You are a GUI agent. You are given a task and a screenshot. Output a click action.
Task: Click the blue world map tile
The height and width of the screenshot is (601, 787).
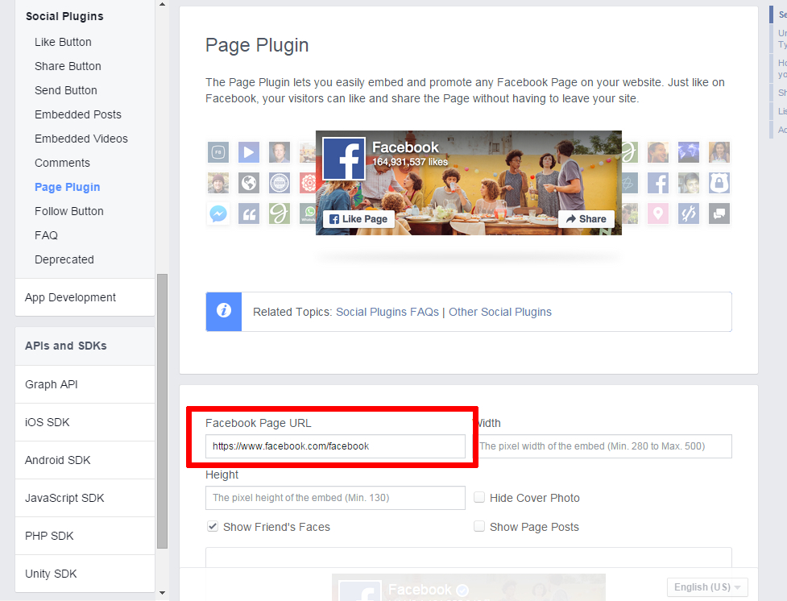(x=689, y=152)
